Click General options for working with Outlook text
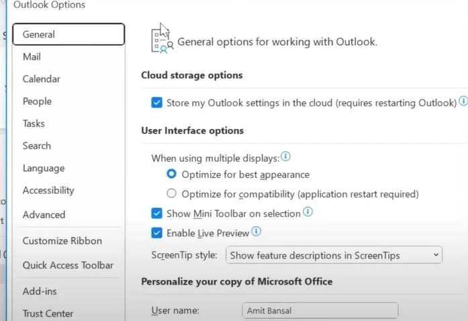 tap(277, 42)
